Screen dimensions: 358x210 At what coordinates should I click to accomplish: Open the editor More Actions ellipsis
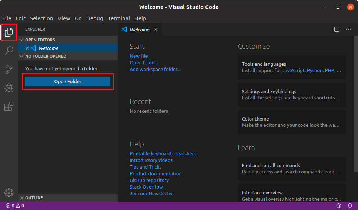pyautogui.click(x=348, y=30)
